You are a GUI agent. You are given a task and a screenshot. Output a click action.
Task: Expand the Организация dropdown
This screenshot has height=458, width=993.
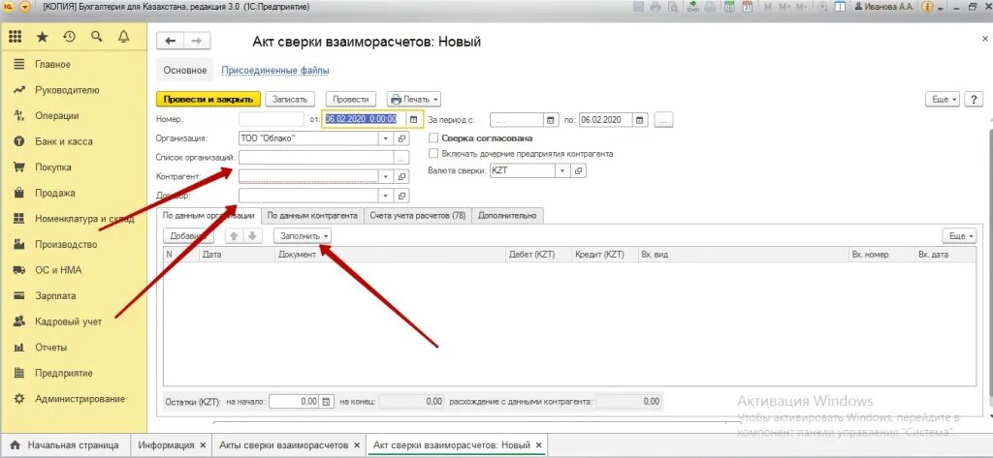tap(386, 137)
